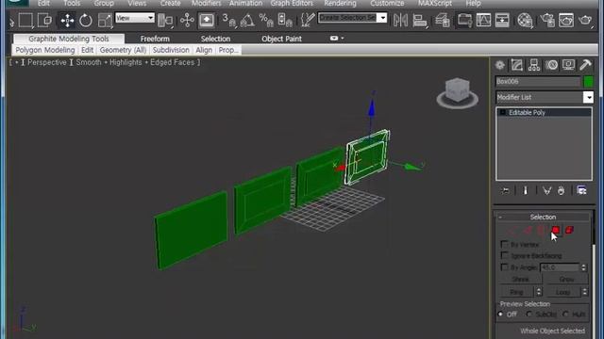604x339 pixels.
Task: Toggle the Show End Result icon
Action: [x=525, y=190]
